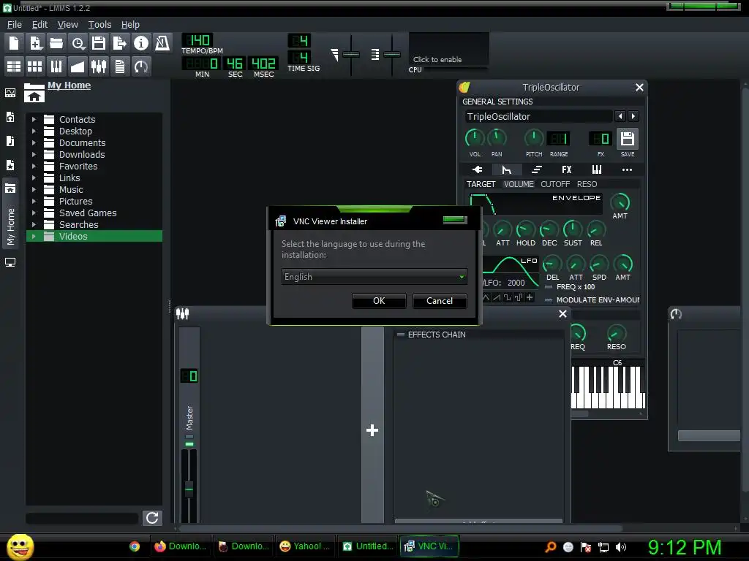This screenshot has width=749, height=561.
Task: Select the square wave LFO shape
Action: tap(508, 297)
